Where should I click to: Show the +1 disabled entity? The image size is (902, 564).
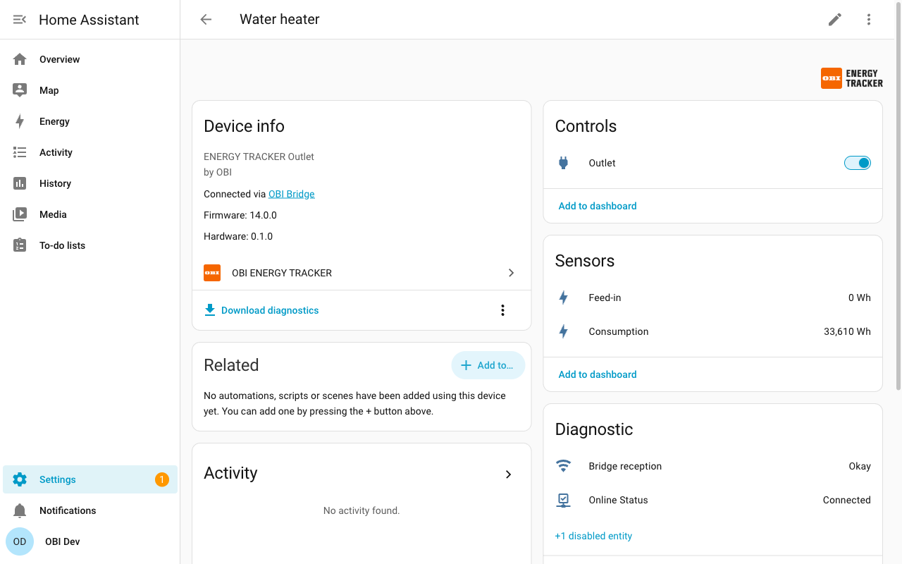pyautogui.click(x=593, y=536)
